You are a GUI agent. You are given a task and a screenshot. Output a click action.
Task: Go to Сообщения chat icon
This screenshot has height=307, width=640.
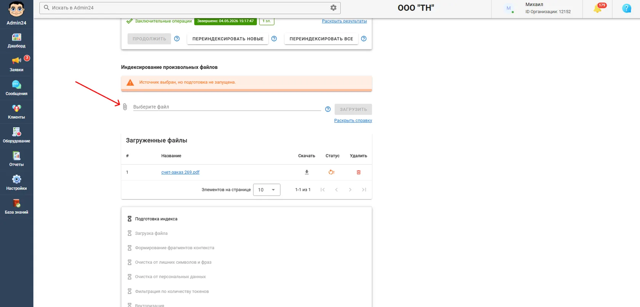point(16,88)
